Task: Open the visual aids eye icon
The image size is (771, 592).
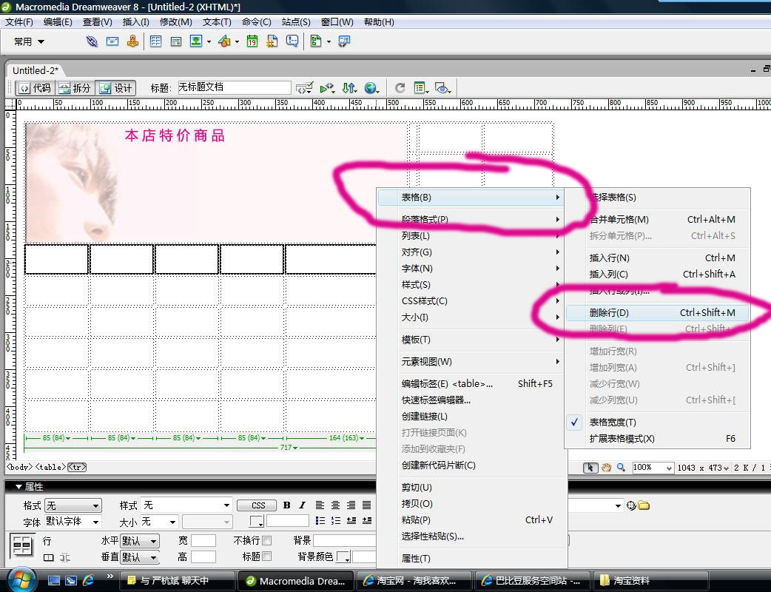Action: [x=443, y=88]
